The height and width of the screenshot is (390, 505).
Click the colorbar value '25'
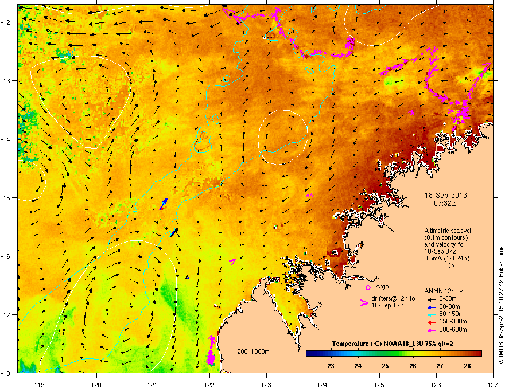pyautogui.click(x=386, y=366)
